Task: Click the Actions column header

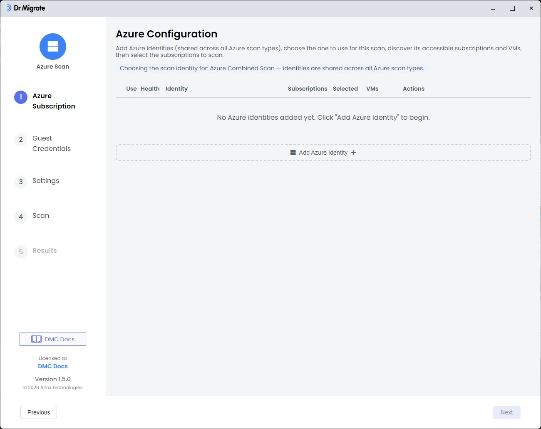Action: click(414, 89)
